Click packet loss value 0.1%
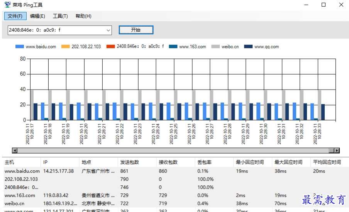This screenshot has height=212, width=349. point(203,171)
